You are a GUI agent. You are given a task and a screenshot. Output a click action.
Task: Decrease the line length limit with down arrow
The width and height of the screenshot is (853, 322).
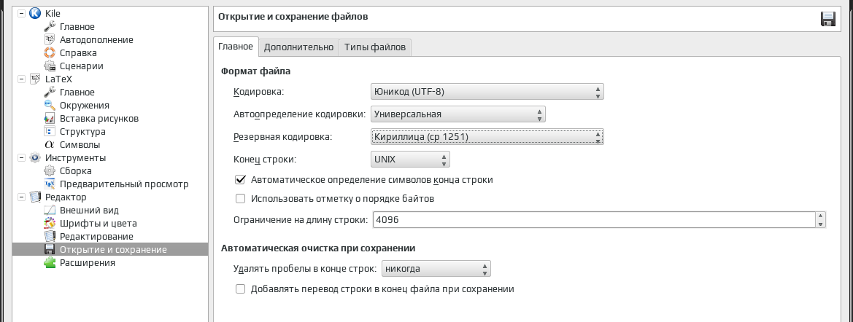coord(820,223)
